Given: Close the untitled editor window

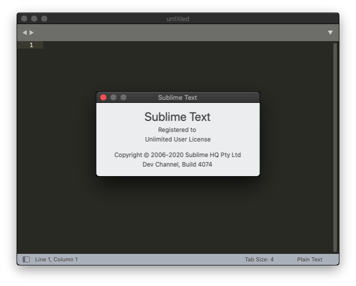Looking at the screenshot, I should [x=24, y=19].
